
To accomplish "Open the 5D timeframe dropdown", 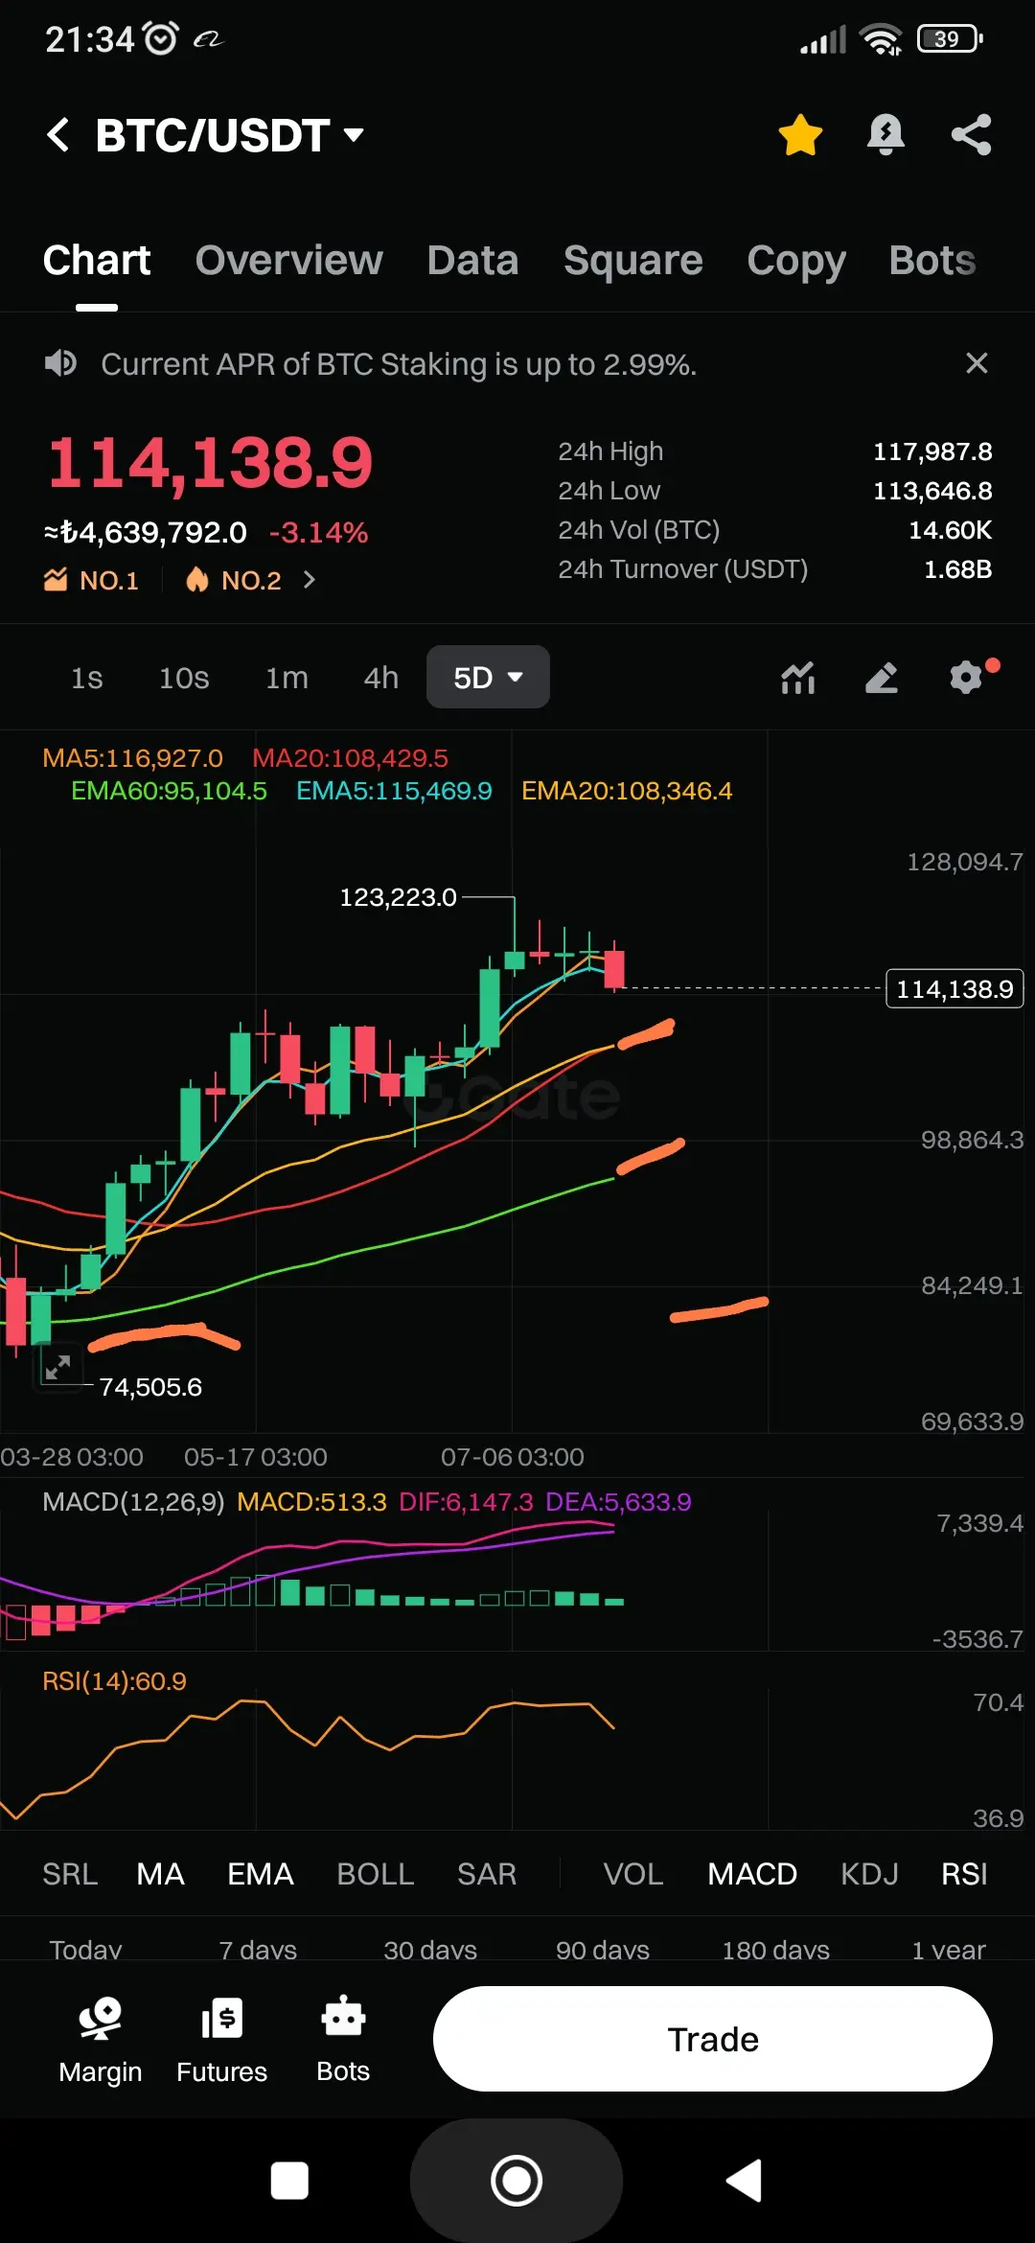I will click(x=488, y=678).
